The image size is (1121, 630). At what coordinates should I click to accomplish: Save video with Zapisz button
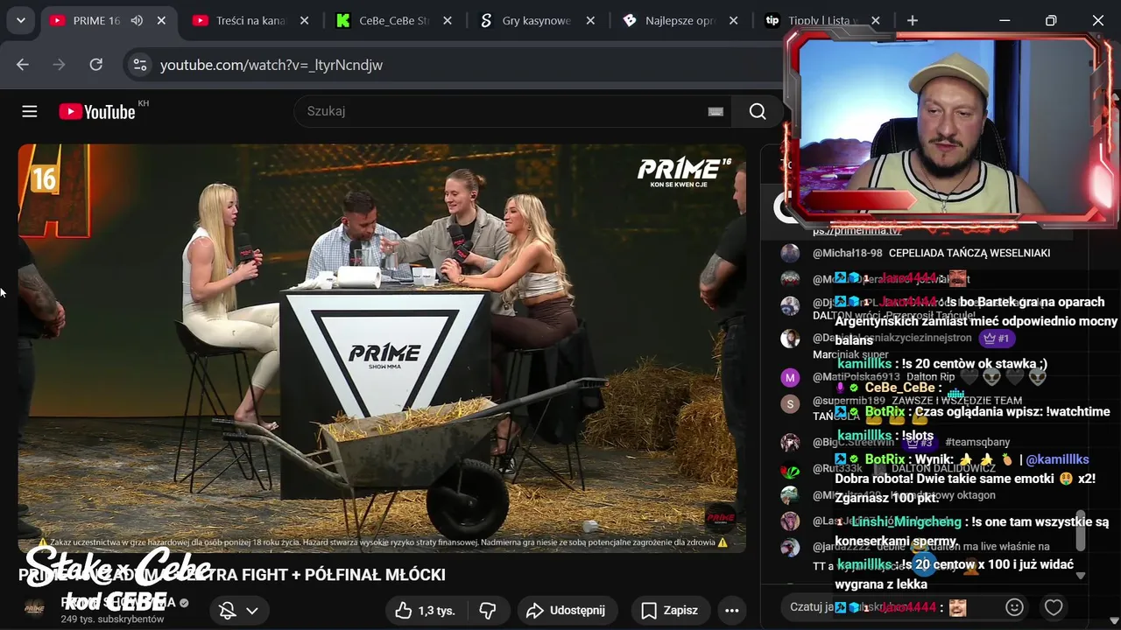(x=669, y=611)
